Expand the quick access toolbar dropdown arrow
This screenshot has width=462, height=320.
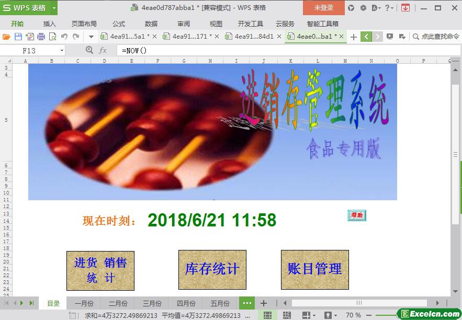click(x=91, y=37)
